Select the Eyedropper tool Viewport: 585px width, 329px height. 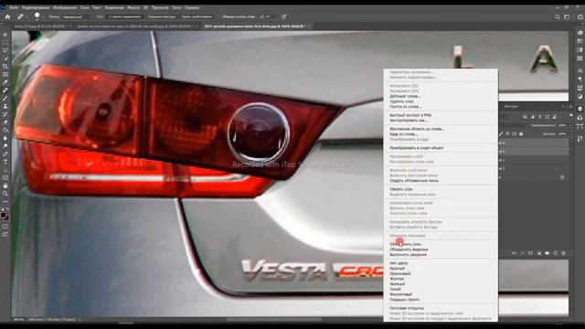(5, 82)
